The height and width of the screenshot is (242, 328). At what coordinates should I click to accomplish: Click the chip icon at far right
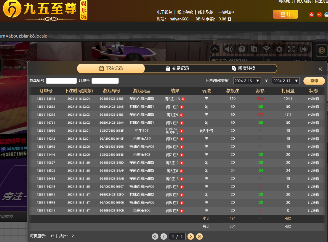pyautogui.click(x=322, y=50)
